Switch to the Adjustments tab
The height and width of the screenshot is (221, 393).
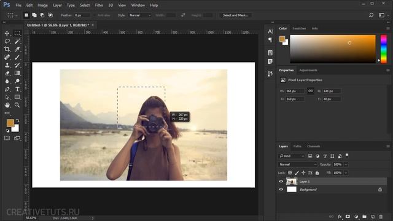point(308,70)
